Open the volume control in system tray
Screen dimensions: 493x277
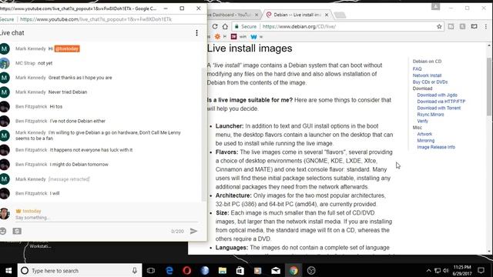445,270
